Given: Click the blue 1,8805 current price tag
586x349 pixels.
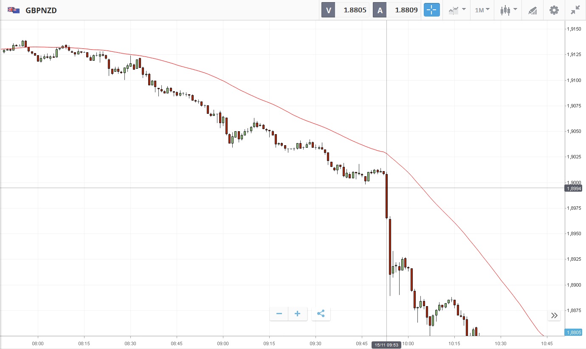Looking at the screenshot, I should [x=574, y=332].
